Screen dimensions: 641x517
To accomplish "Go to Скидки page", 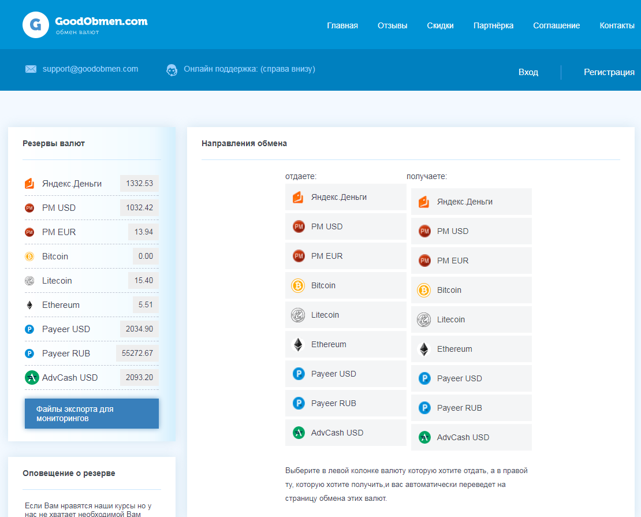I will (440, 25).
